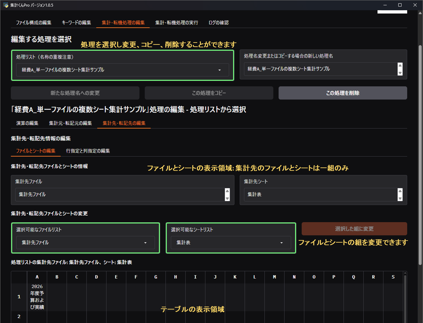The image size is (423, 323).
Task: Minimize the 集計くんPro window
Action: click(385, 5)
